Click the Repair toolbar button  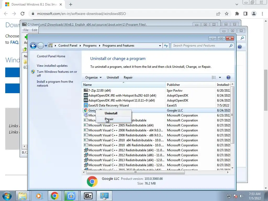[128, 77]
